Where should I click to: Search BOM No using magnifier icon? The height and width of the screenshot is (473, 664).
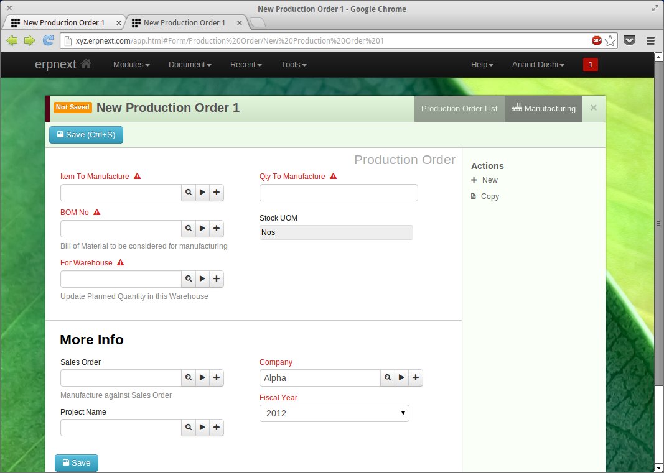click(189, 229)
